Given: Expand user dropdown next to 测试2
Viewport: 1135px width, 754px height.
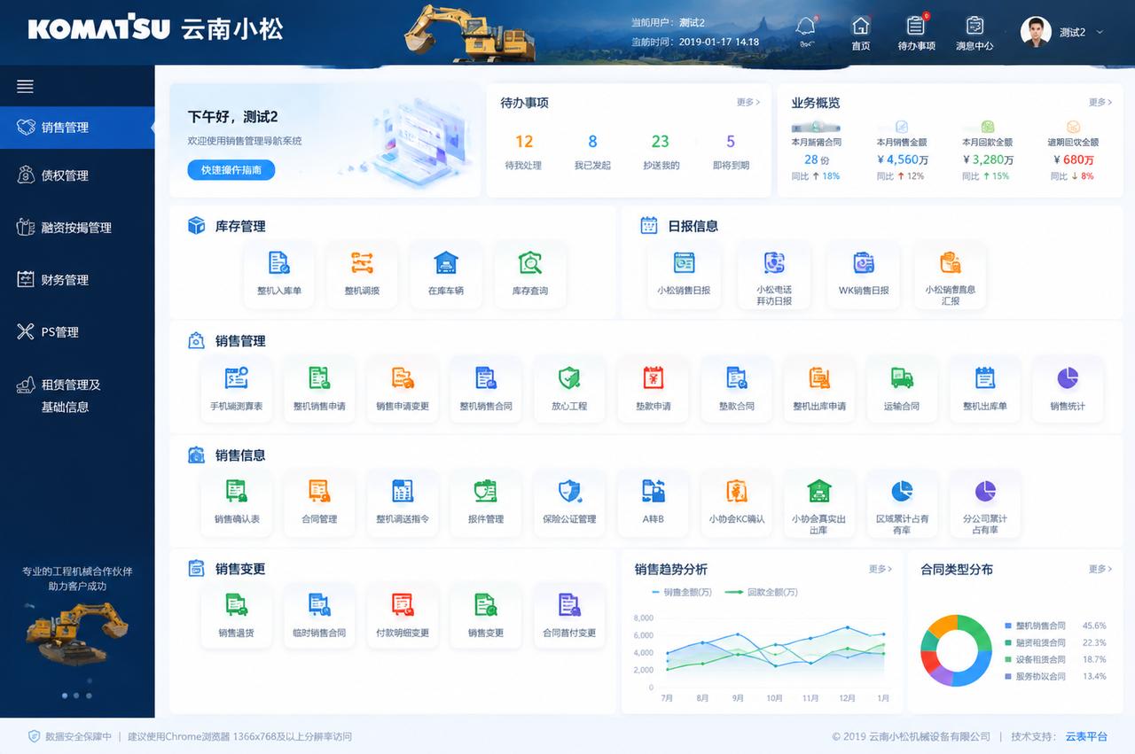Looking at the screenshot, I should click(1100, 32).
